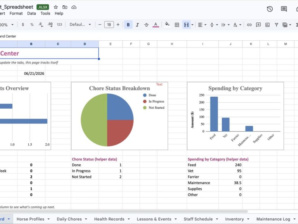This screenshot has width=298, height=224.
Task: Switch to the Staff Schedule sheet
Action: (x=198, y=219)
